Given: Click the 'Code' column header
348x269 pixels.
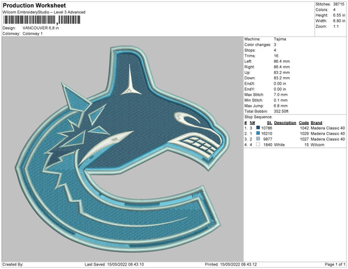Looking at the screenshot, I should pyautogui.click(x=304, y=123).
